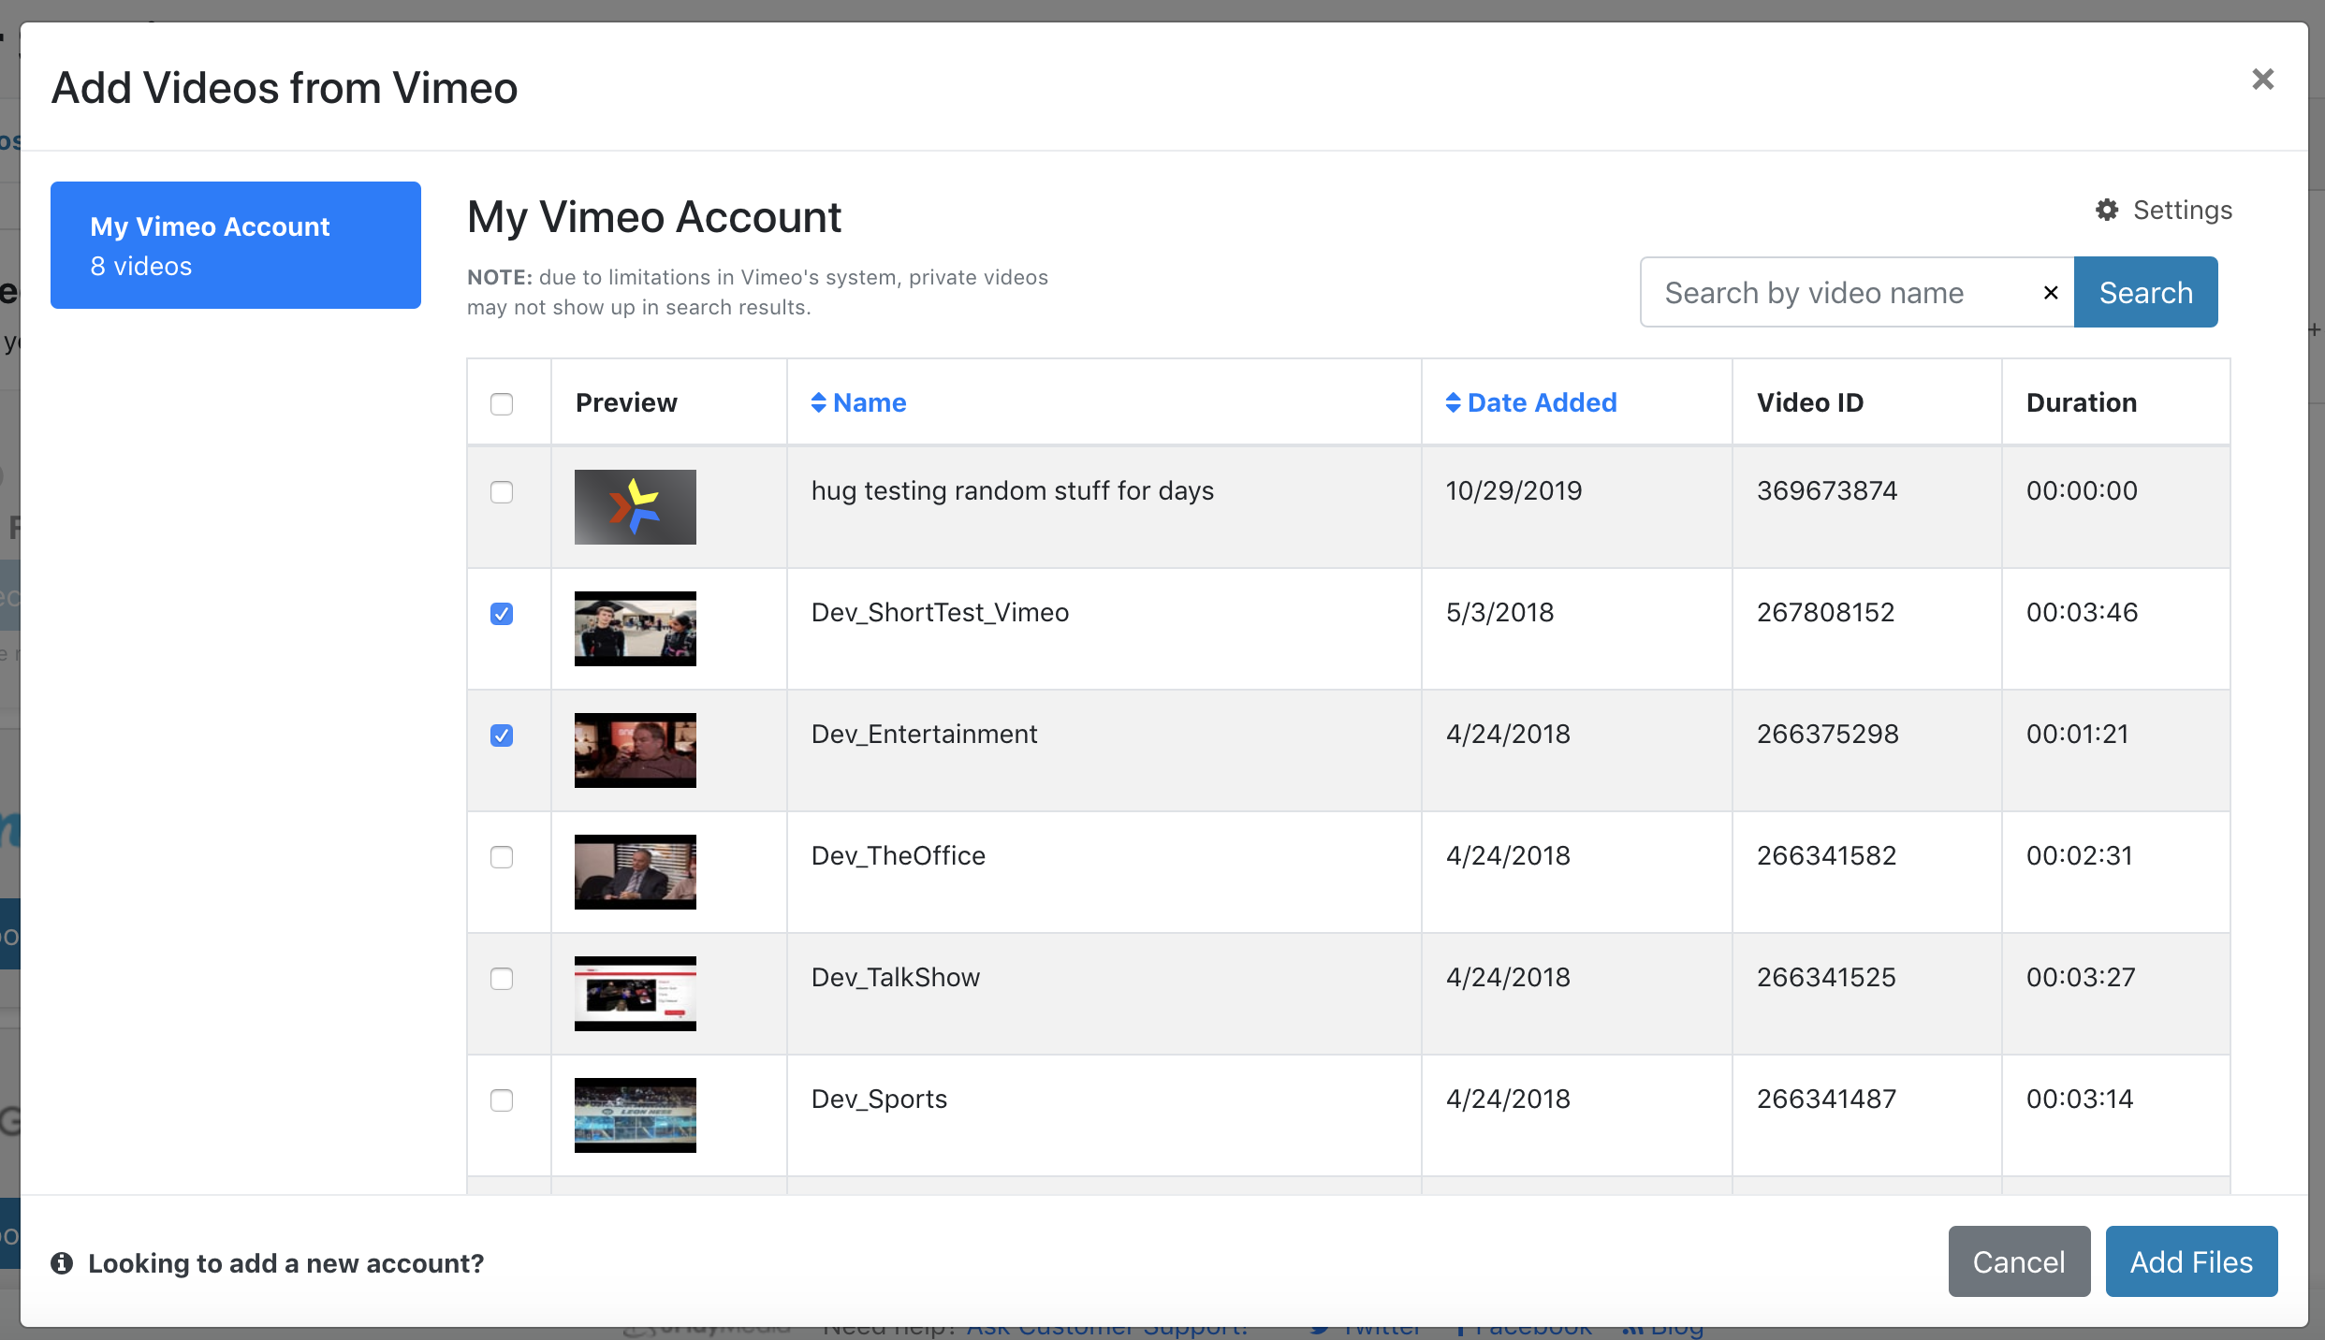Click the duration 00:03:14
2325x1340 pixels.
tap(2080, 1099)
